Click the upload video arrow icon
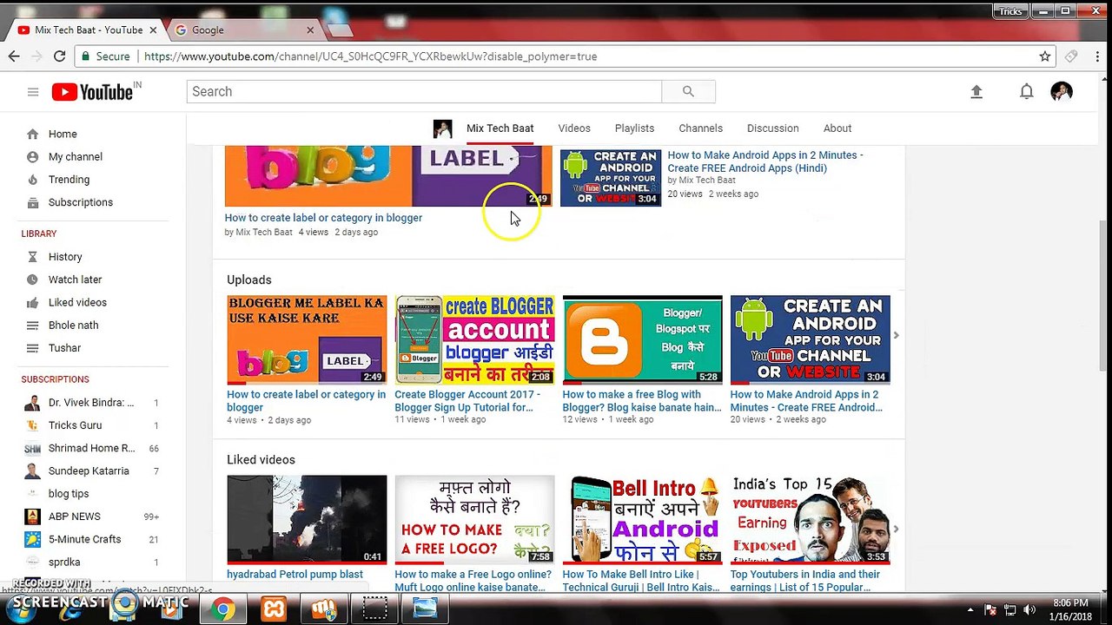This screenshot has width=1112, height=625. pos(976,91)
